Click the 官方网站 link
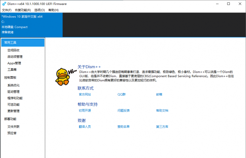 pyautogui.click(x=85, y=94)
